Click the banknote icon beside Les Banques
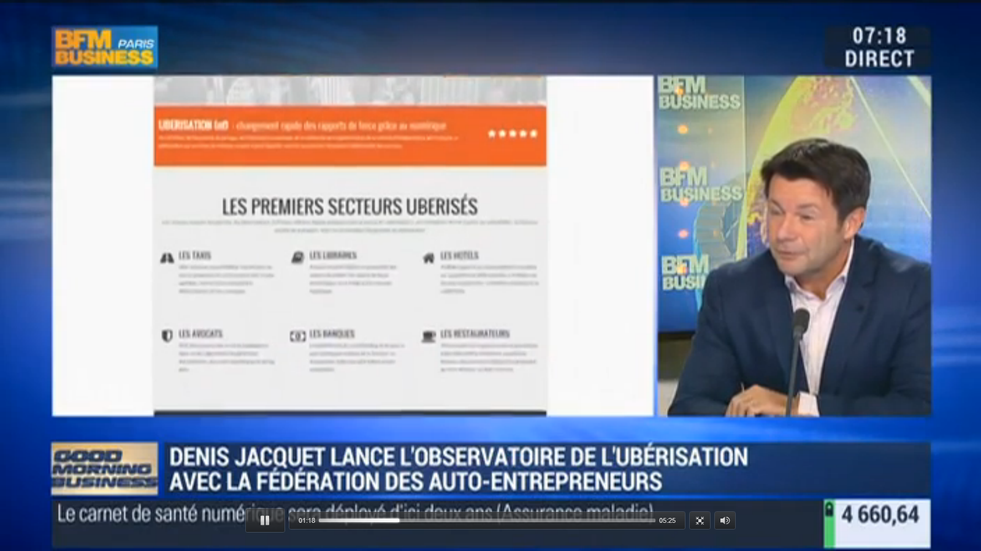This screenshot has height=551, width=981. point(297,336)
